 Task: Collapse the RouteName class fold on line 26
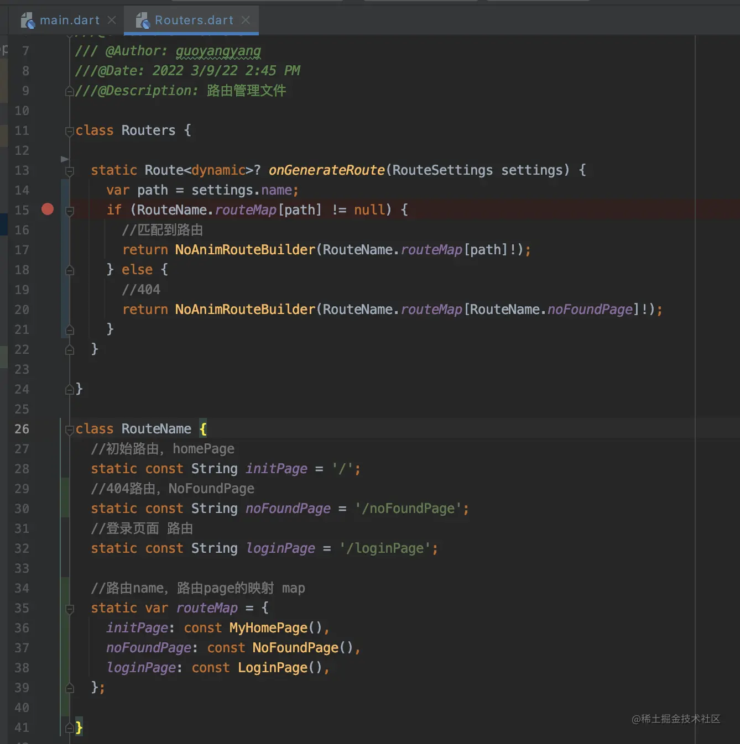70,430
